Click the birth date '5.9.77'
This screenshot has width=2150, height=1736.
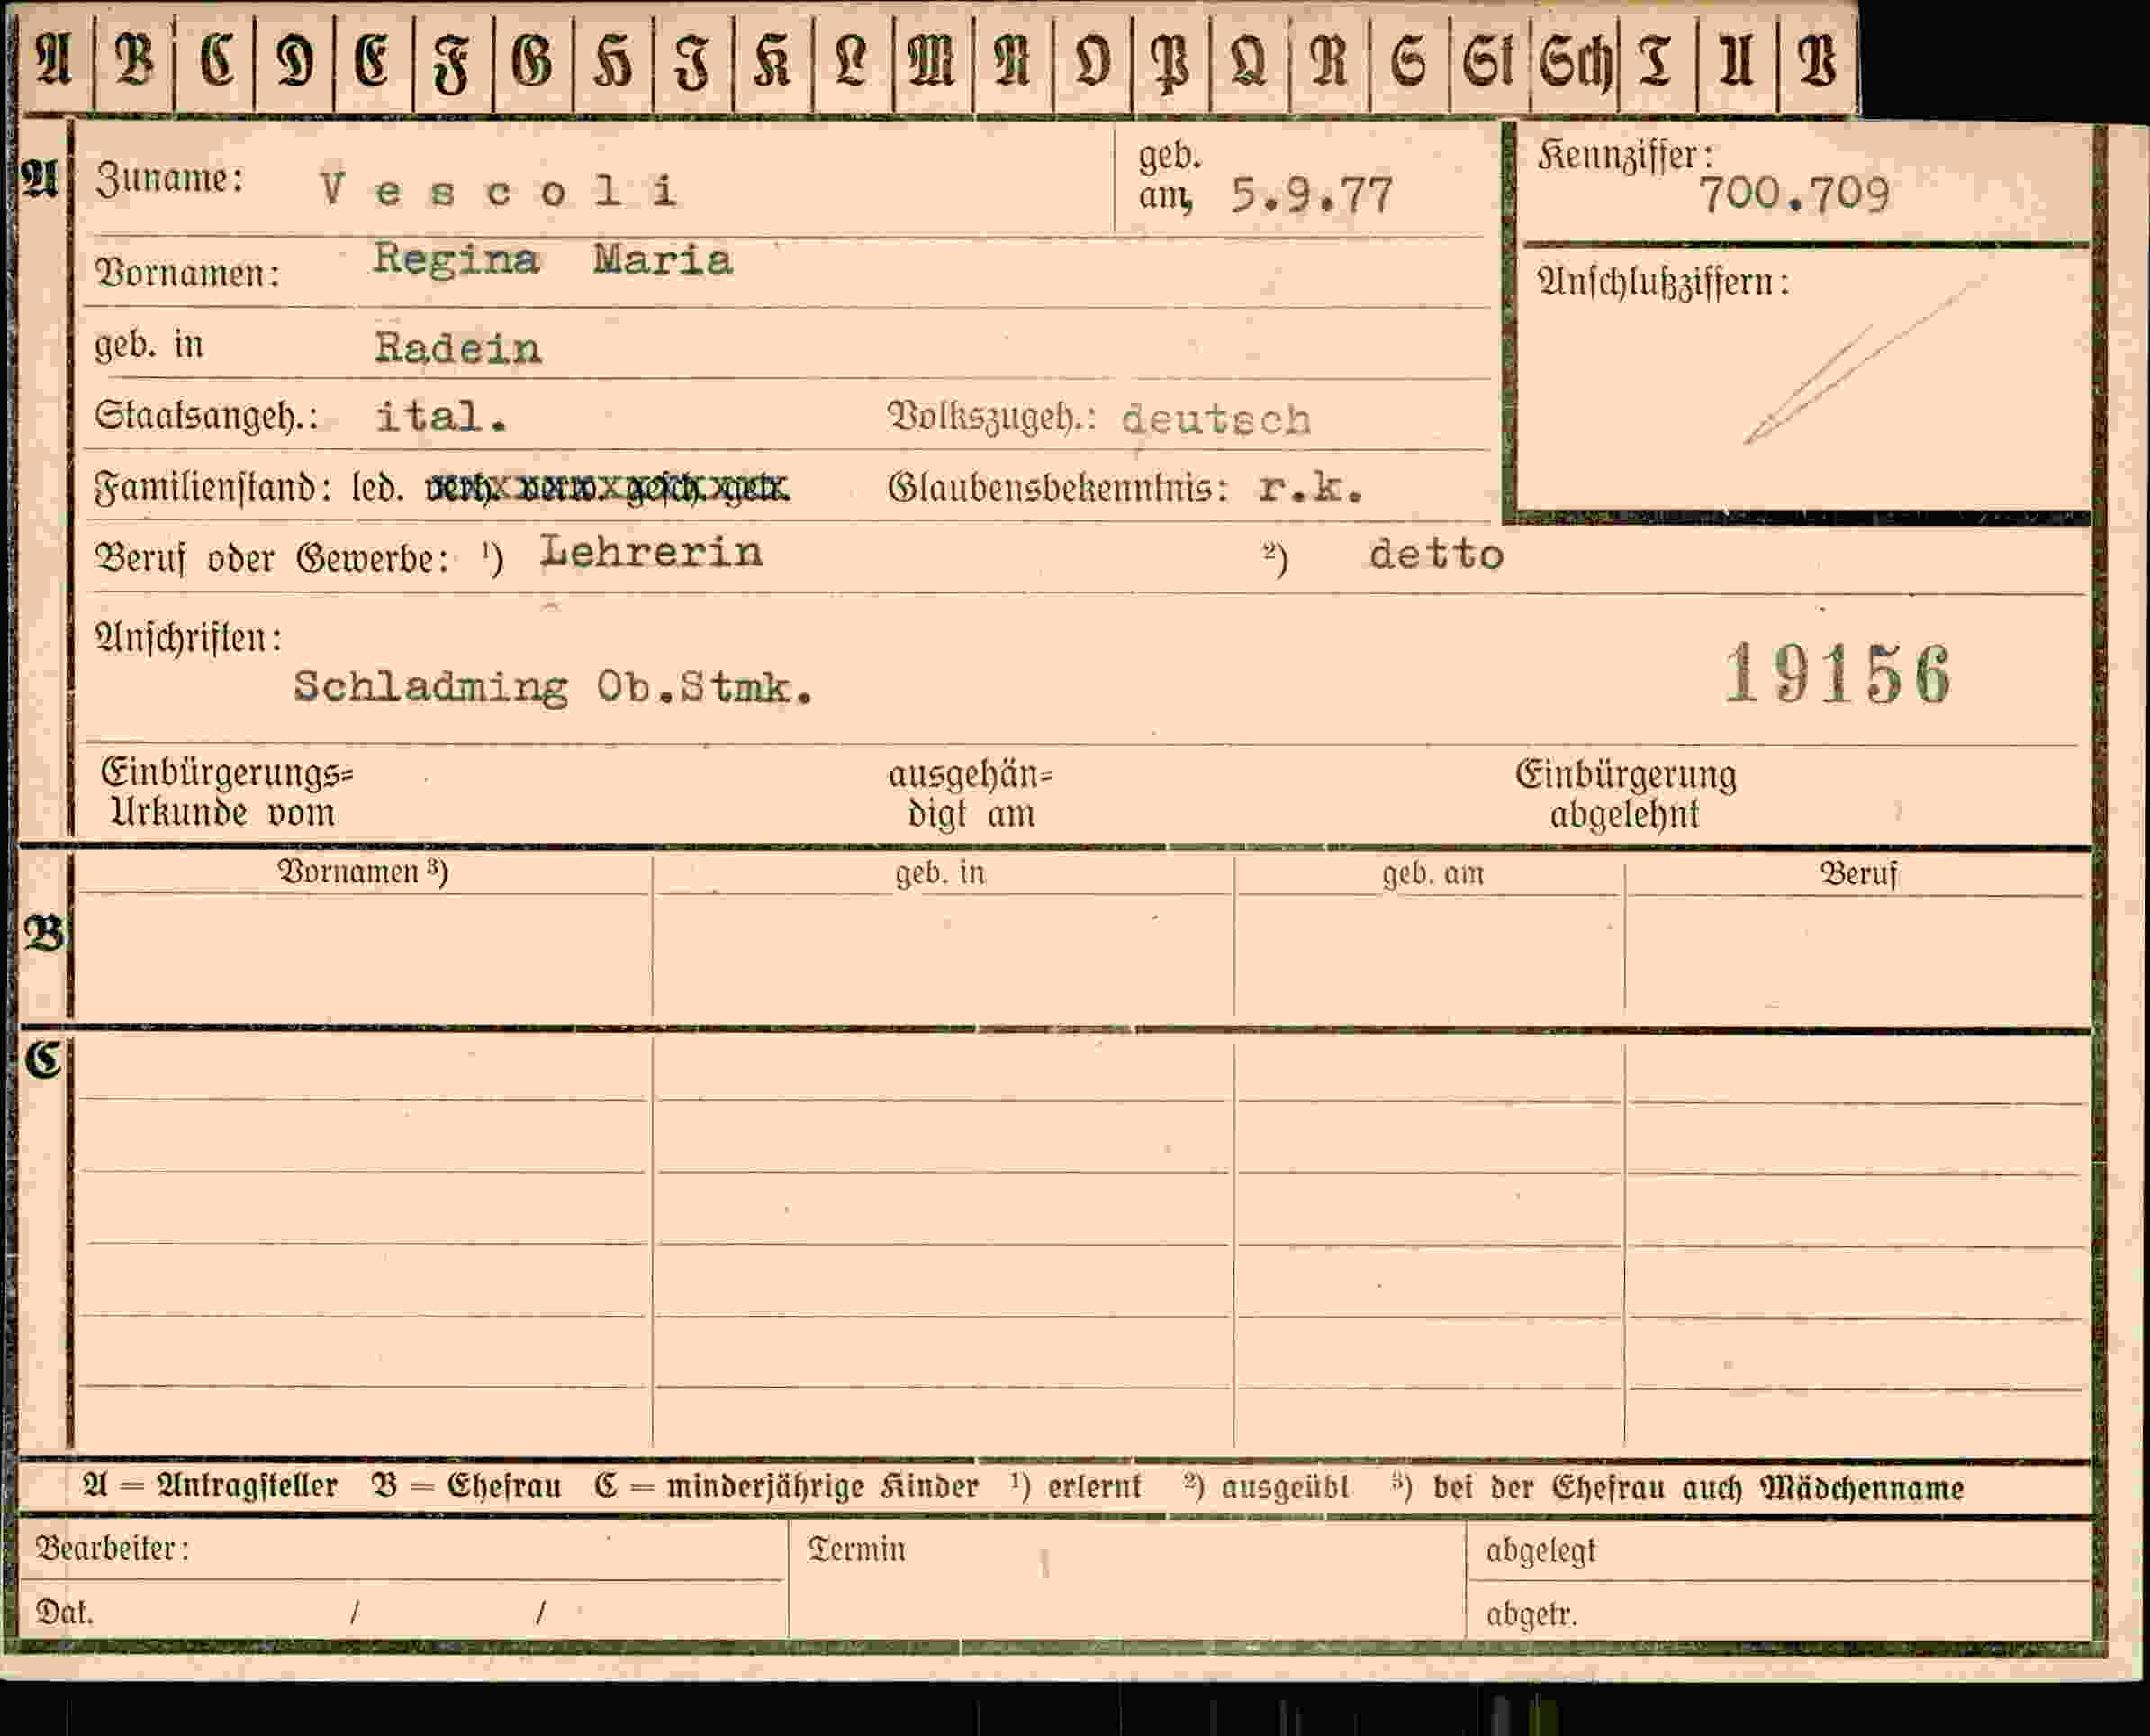(1311, 195)
